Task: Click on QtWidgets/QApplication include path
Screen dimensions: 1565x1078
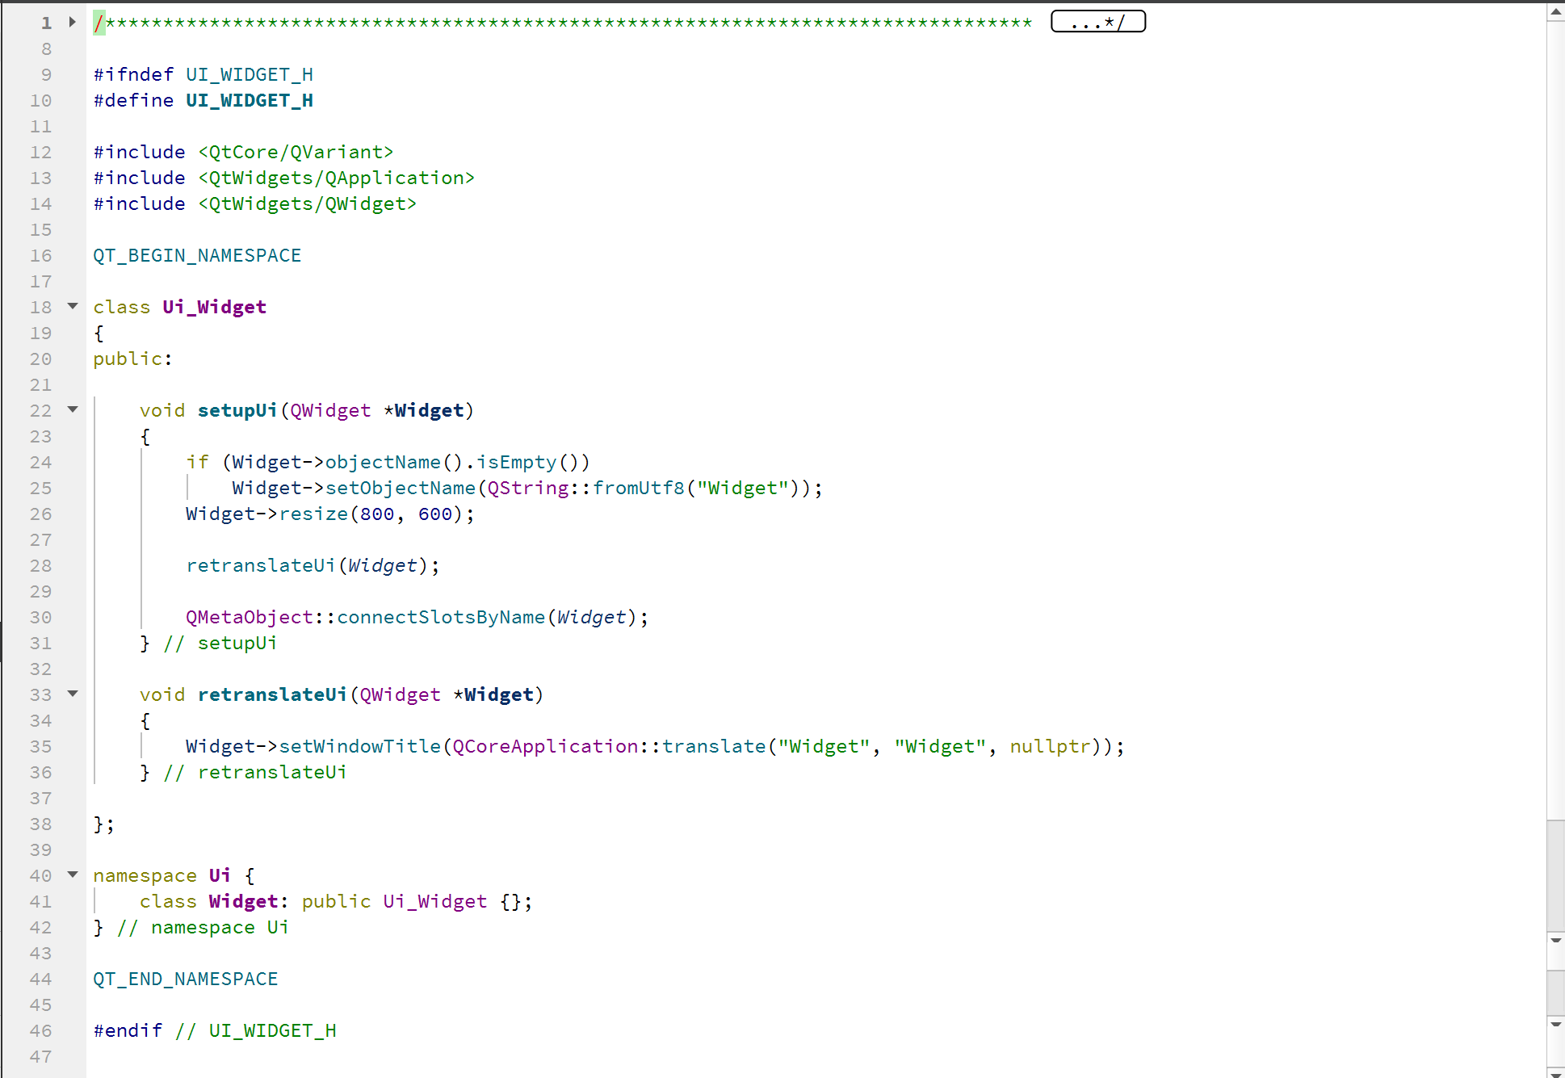Action: tap(336, 178)
